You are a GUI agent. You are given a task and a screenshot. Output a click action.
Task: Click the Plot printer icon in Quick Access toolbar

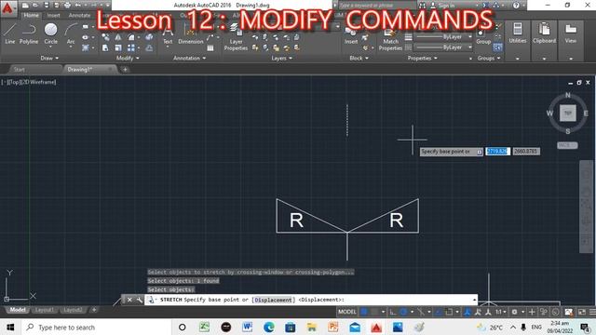67,6
